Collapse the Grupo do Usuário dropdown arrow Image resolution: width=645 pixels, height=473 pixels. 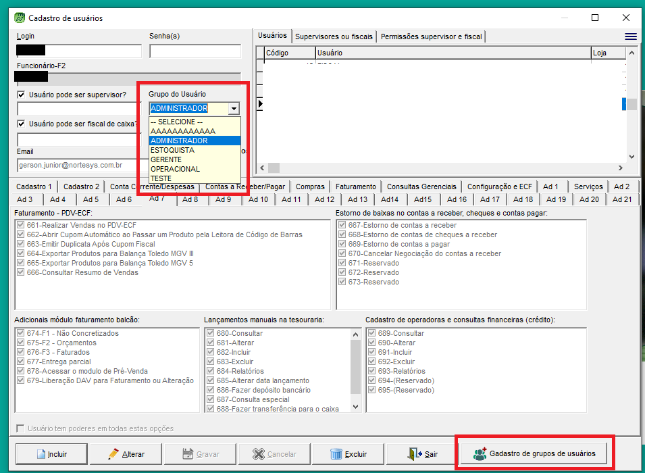(x=234, y=109)
